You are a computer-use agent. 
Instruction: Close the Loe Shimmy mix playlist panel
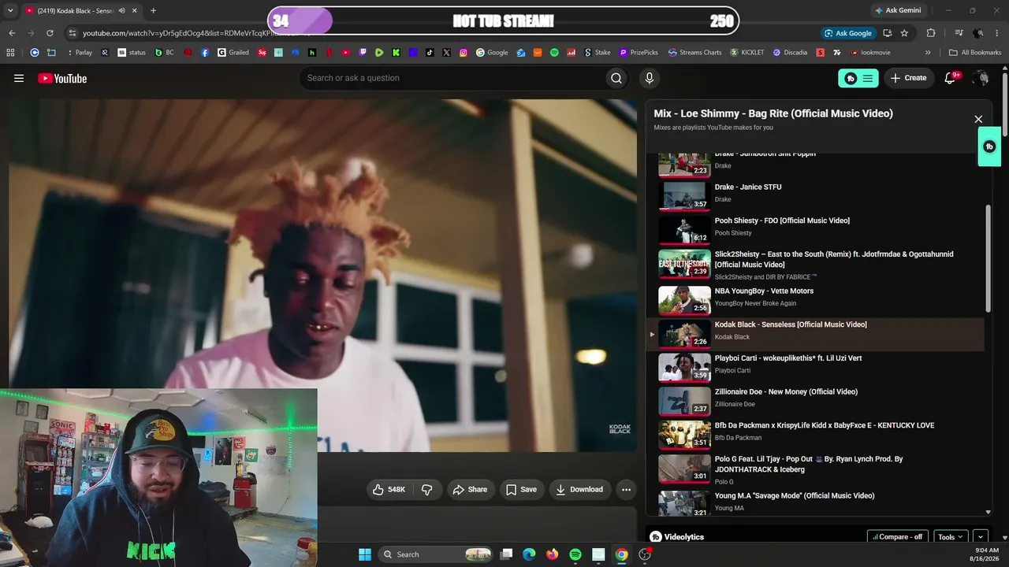click(978, 119)
